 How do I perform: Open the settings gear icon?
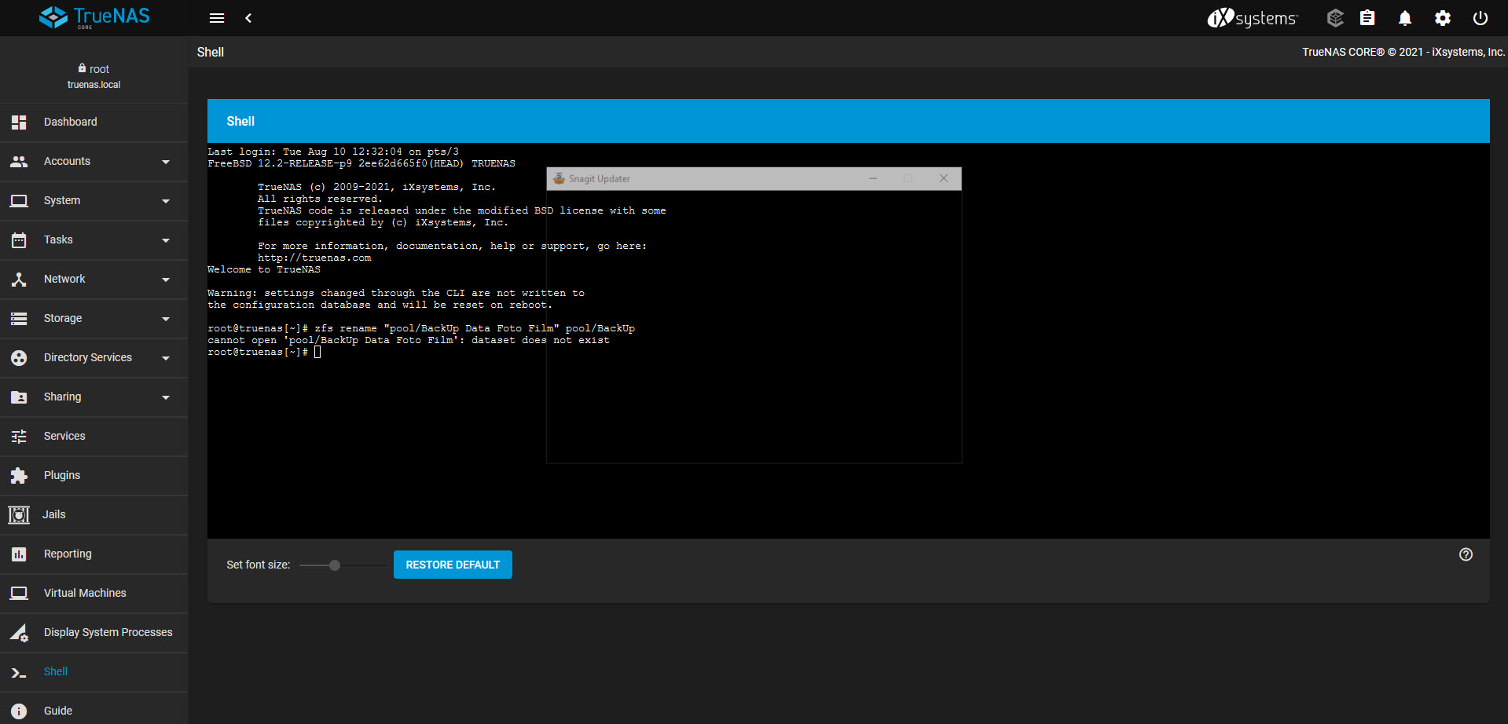1443,18
